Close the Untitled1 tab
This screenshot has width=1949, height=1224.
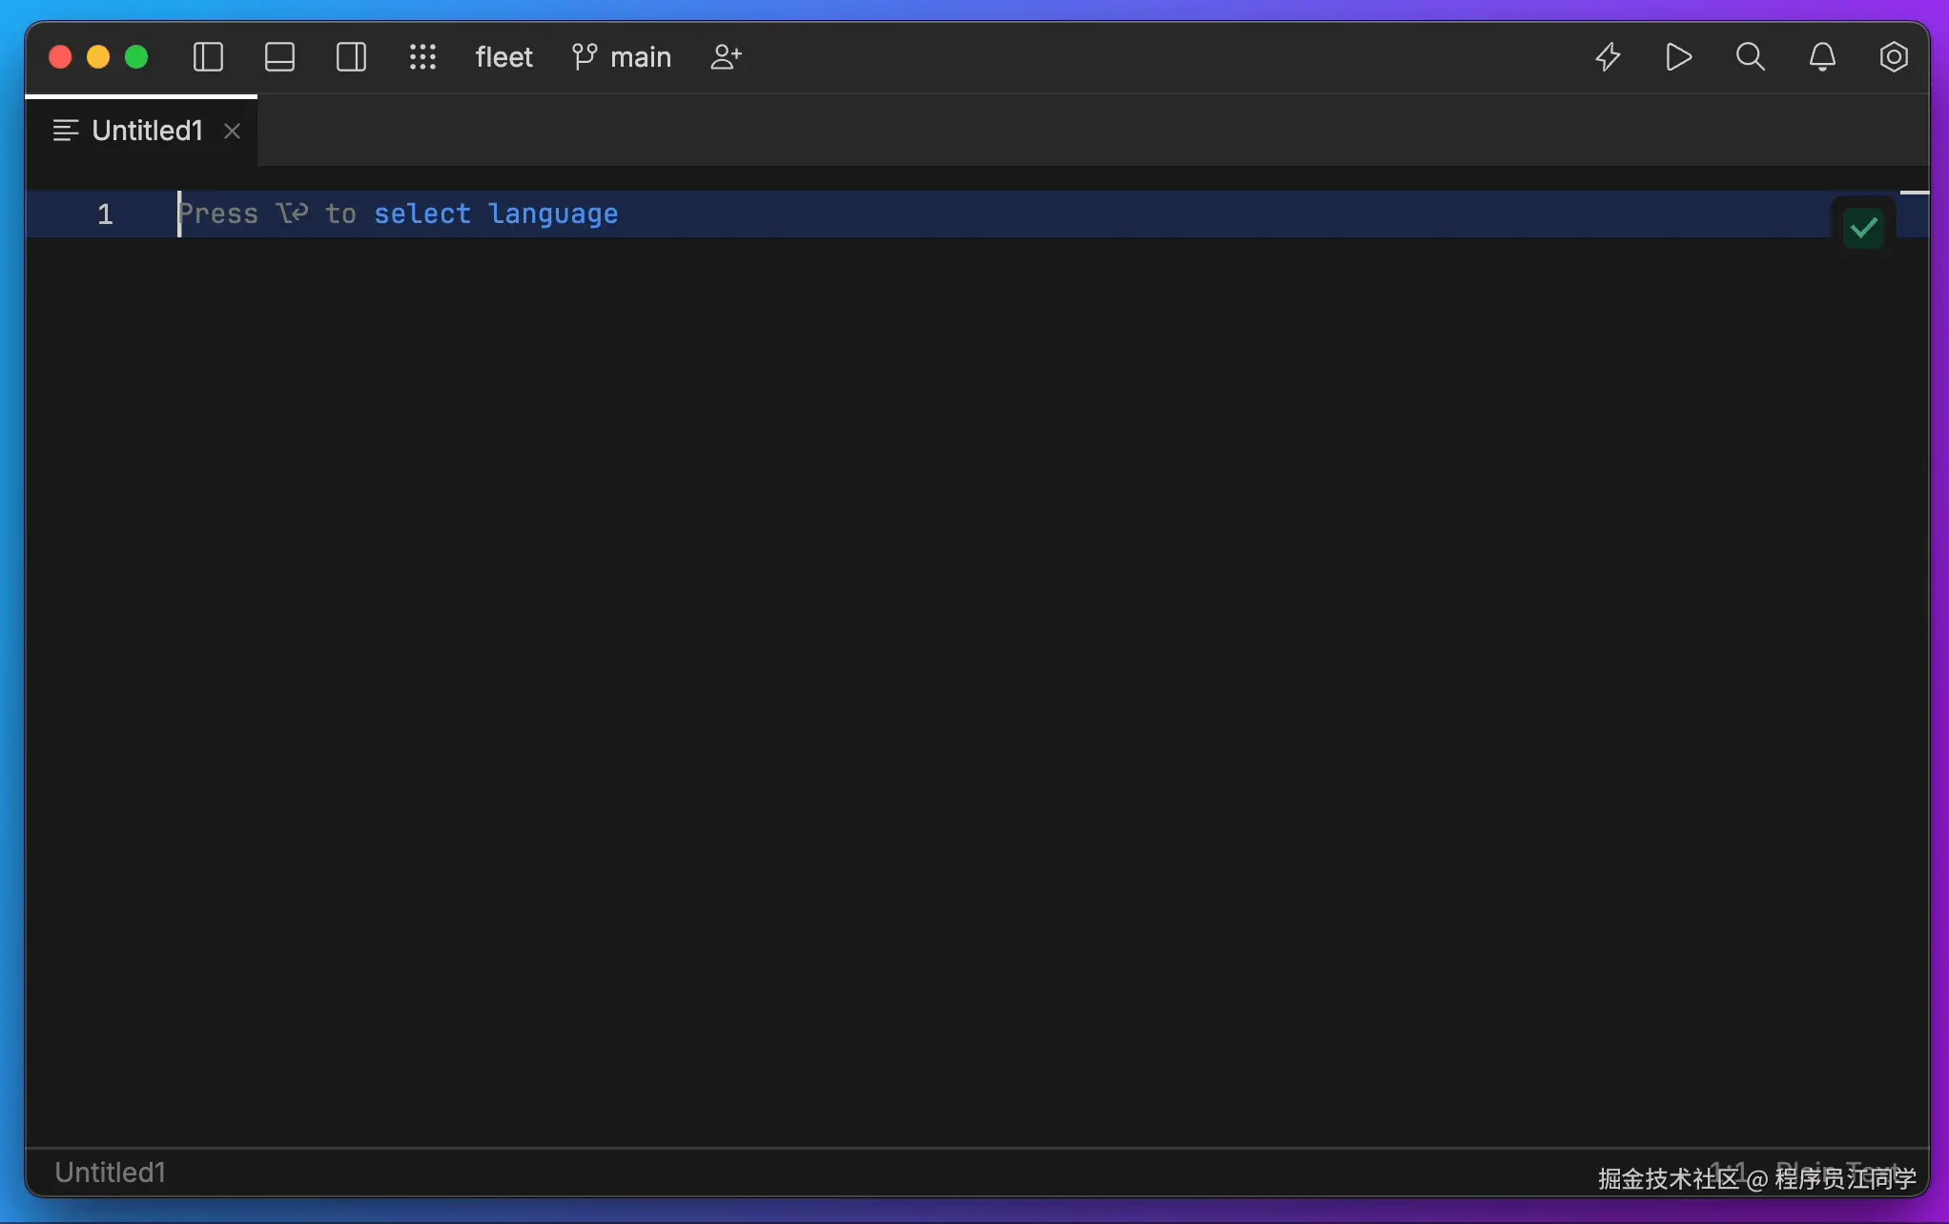pyautogui.click(x=232, y=131)
